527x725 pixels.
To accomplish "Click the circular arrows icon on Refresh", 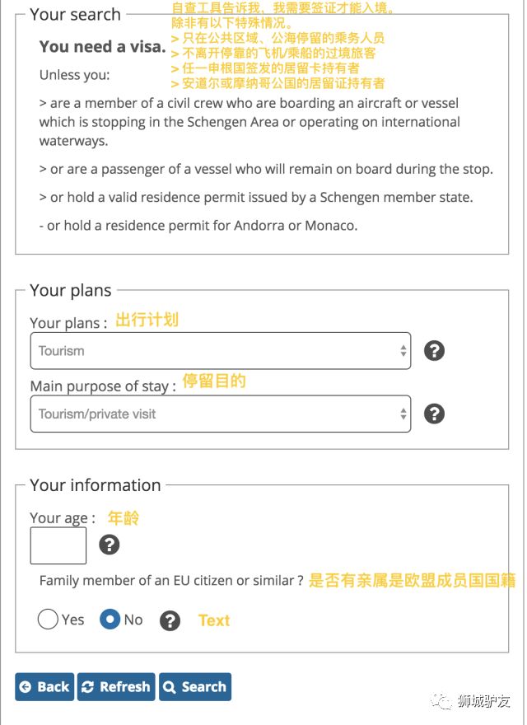I will click(88, 687).
